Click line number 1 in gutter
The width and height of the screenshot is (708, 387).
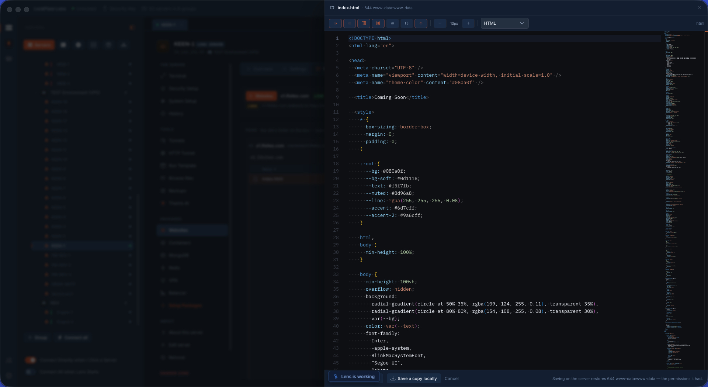click(x=337, y=38)
